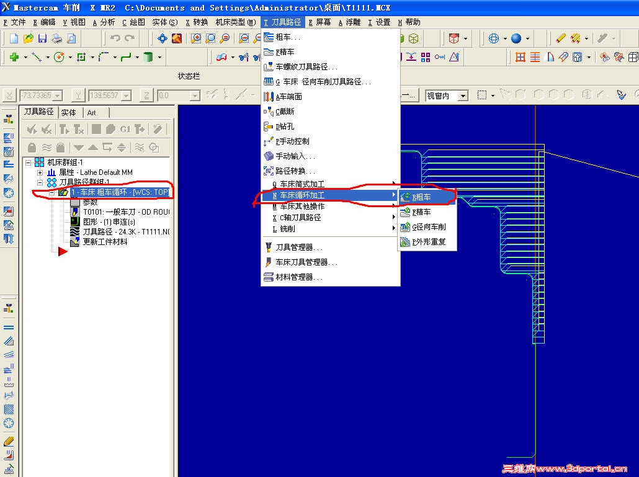Collapse the 刀具路径群组-1 node
The width and height of the screenshot is (639, 477).
point(40,182)
